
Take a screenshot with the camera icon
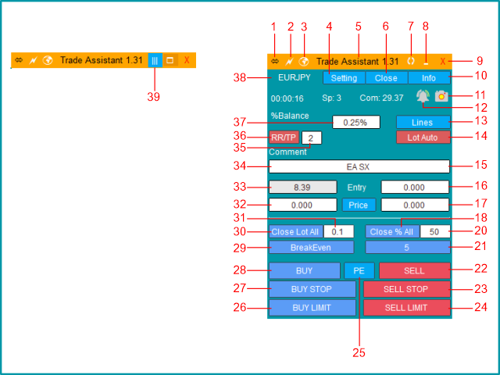pos(442,96)
